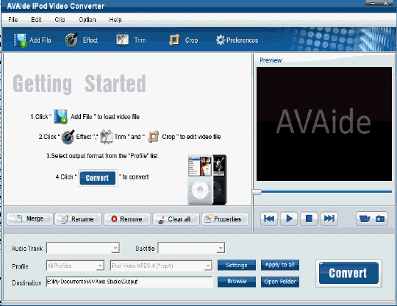Screen dimensions: 397x306
Task: Open the Crop tool
Action: [x=174, y=40]
